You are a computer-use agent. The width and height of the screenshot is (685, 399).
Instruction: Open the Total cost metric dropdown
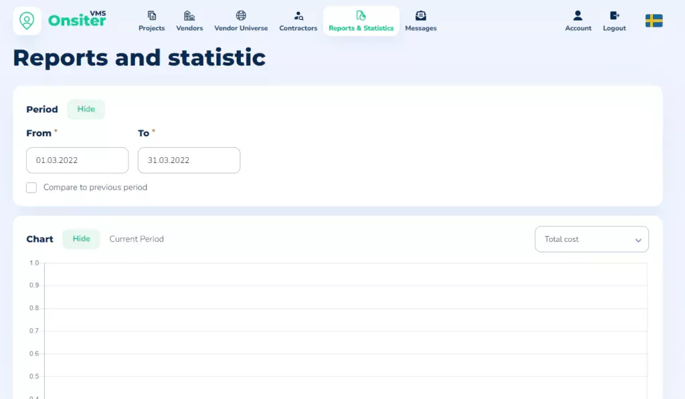coord(591,239)
